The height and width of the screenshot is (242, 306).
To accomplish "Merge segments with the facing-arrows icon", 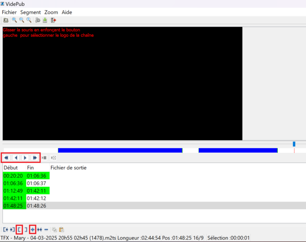I will coord(40,230).
